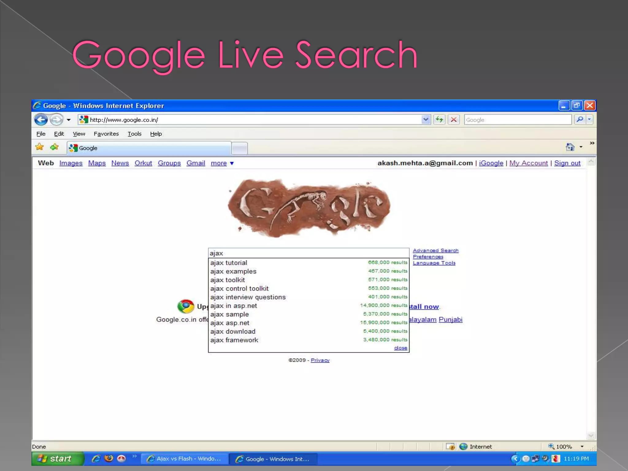Open the search provider options dropdown
This screenshot has height=471, width=628.
[589, 120]
